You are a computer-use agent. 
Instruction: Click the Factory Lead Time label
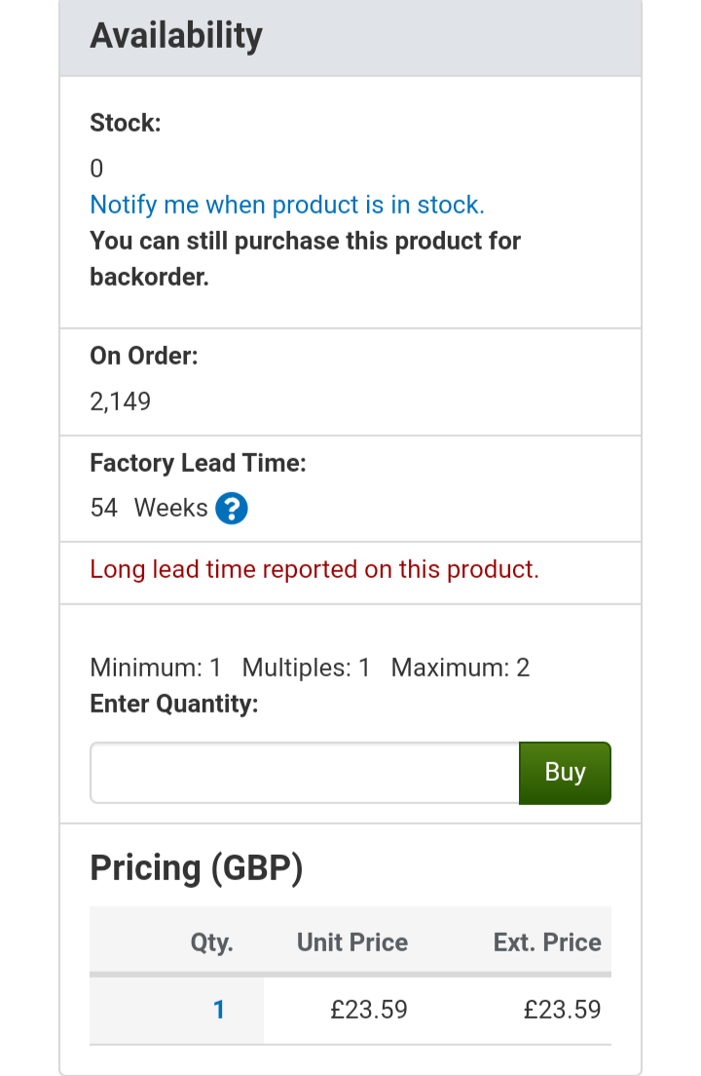point(198,463)
